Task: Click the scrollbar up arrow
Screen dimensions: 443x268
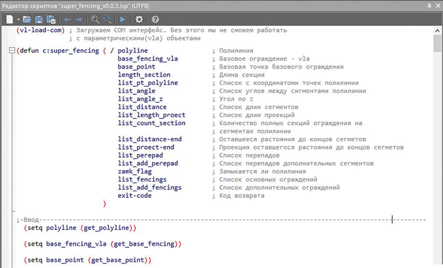Action: click(437, 31)
